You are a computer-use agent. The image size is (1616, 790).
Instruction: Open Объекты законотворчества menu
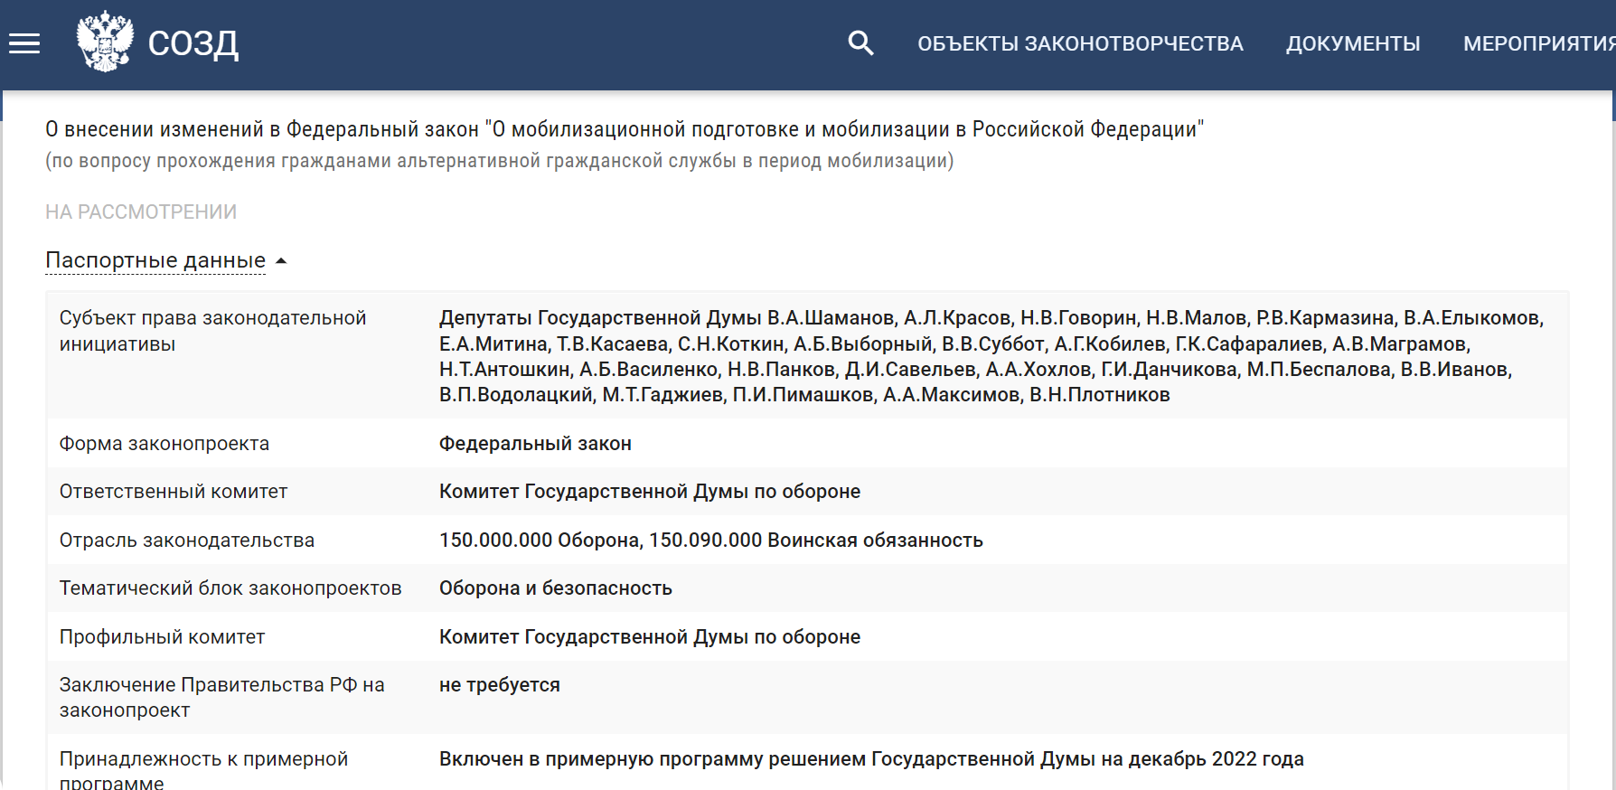(x=1080, y=43)
